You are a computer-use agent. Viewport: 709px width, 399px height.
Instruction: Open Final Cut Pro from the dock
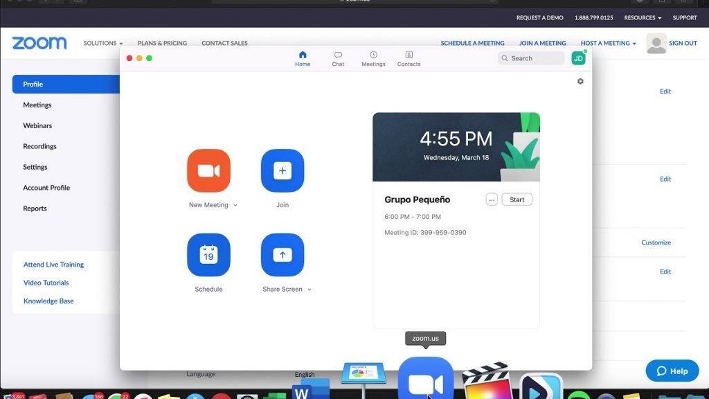(x=485, y=382)
